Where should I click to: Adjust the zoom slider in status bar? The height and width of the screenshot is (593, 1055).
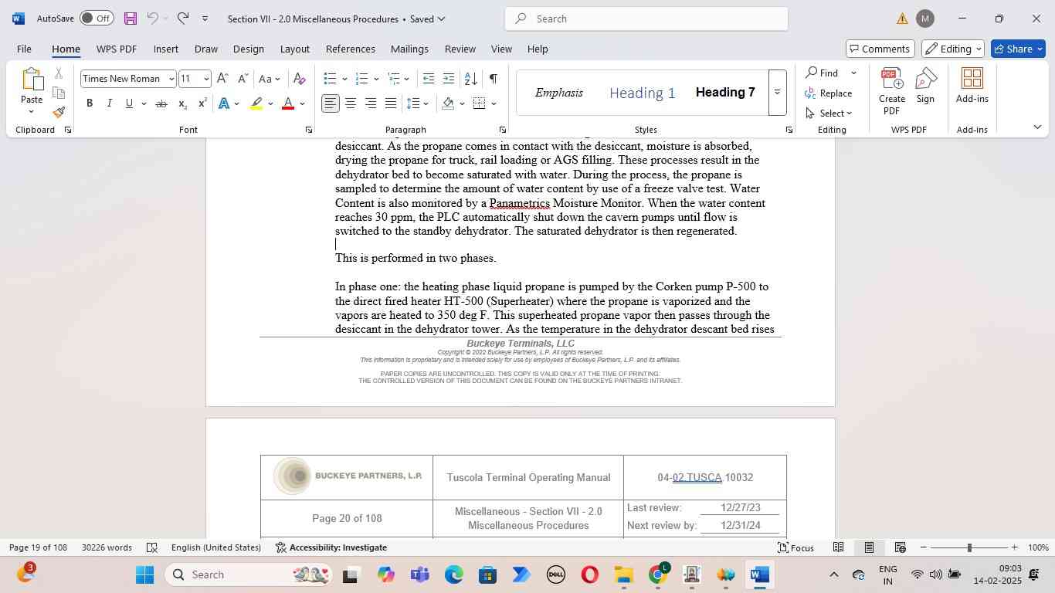968,547
